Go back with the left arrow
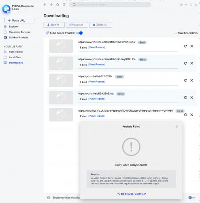Image resolution: width=200 pixels, height=203 pixels. tap(45, 4)
